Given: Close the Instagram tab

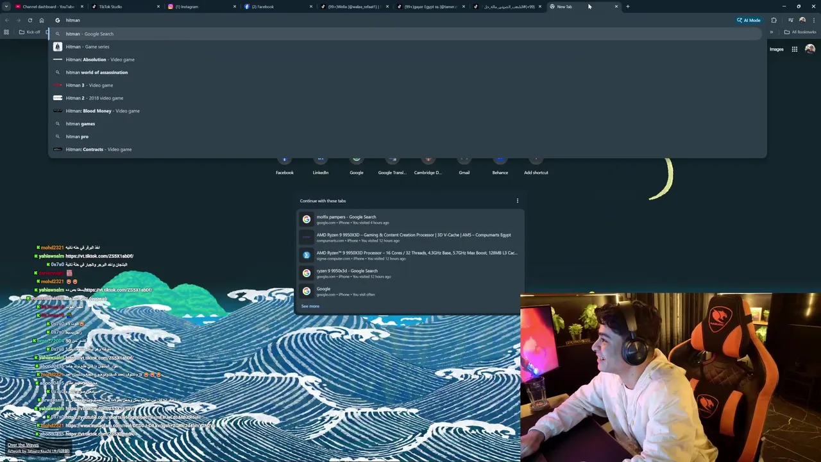Looking at the screenshot, I should tap(235, 6).
